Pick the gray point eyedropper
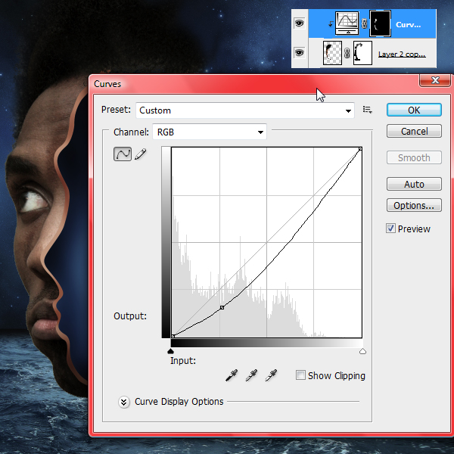 pyautogui.click(x=251, y=375)
